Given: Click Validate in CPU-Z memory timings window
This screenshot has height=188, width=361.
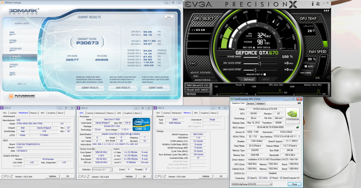Looking at the screenshot, I should (206, 176).
